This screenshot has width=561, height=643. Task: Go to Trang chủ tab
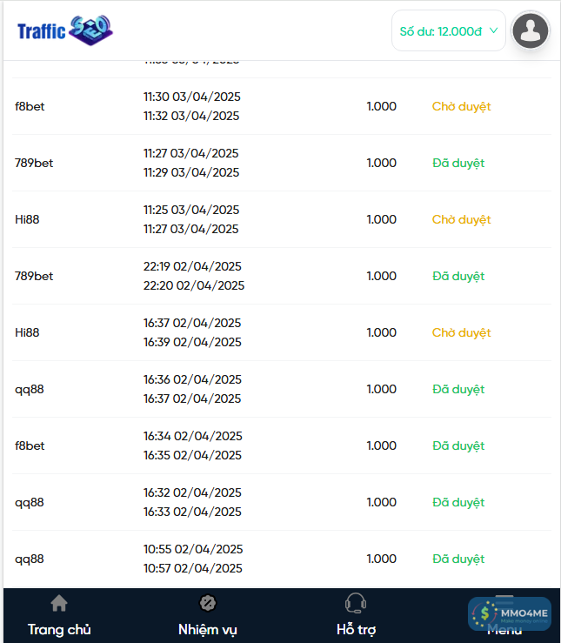[59, 629]
